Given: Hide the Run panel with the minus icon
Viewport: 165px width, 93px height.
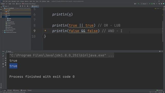Looking at the screenshot, I should pyautogui.click(x=162, y=51).
